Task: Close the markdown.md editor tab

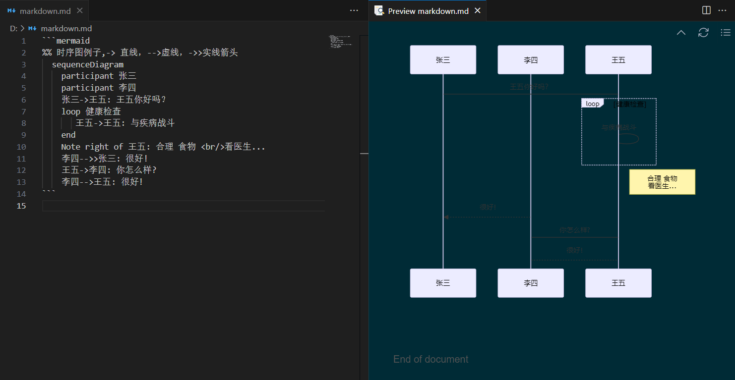Action: point(80,10)
